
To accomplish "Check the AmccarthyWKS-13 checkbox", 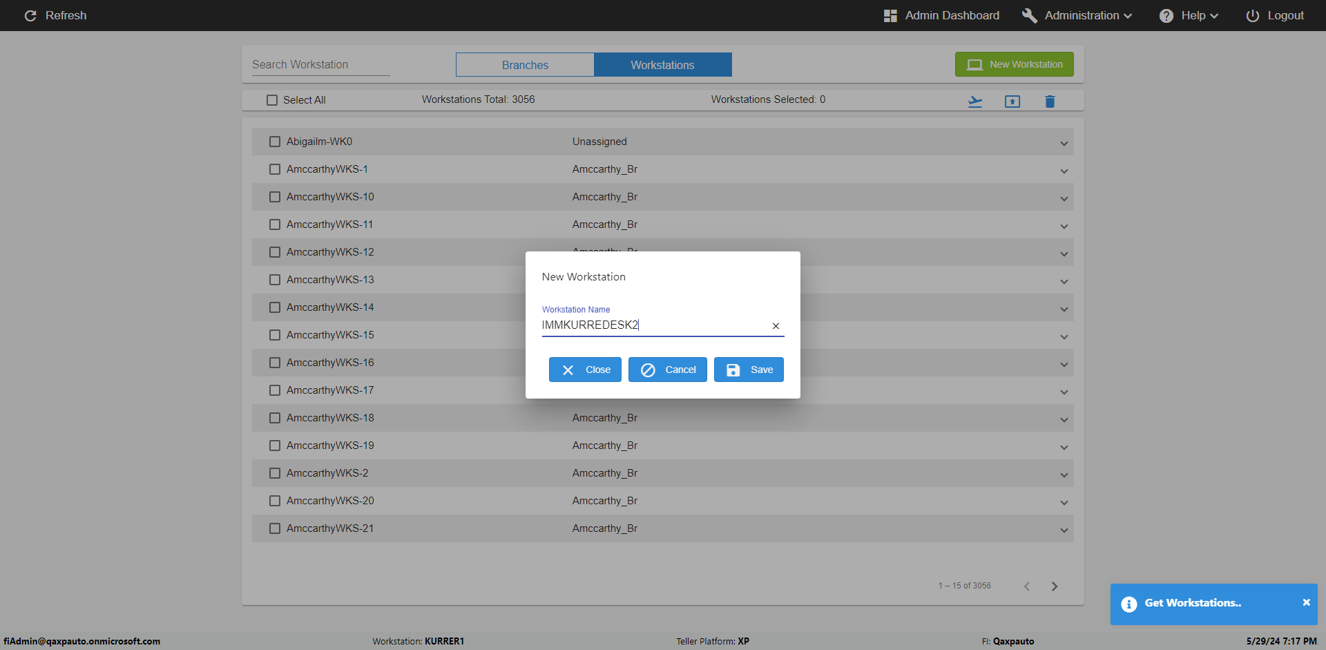I will pyautogui.click(x=275, y=280).
